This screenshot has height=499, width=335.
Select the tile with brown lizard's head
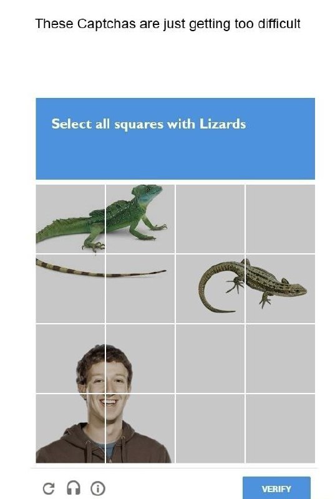[280, 289]
